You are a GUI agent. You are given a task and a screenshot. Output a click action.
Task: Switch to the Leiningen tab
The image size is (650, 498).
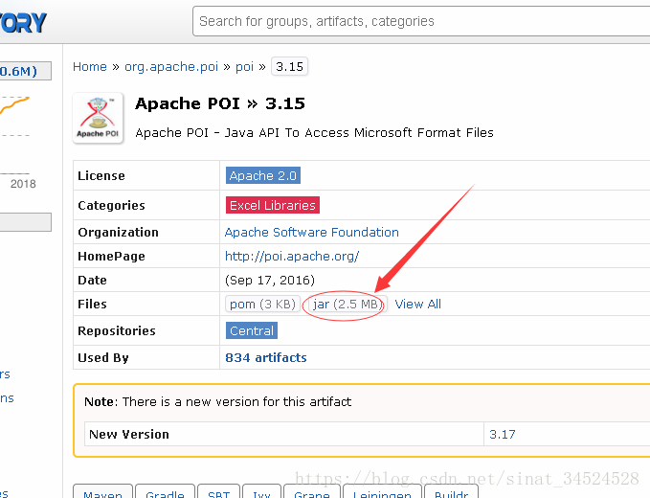pos(382,491)
